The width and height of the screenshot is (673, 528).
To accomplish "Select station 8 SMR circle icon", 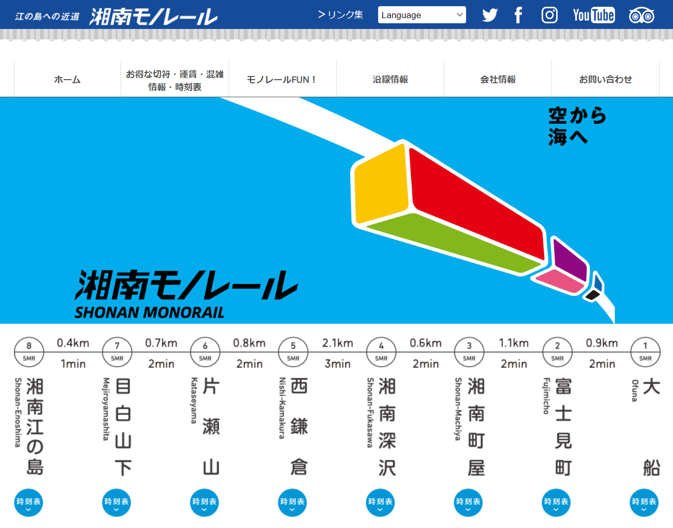I will (29, 352).
